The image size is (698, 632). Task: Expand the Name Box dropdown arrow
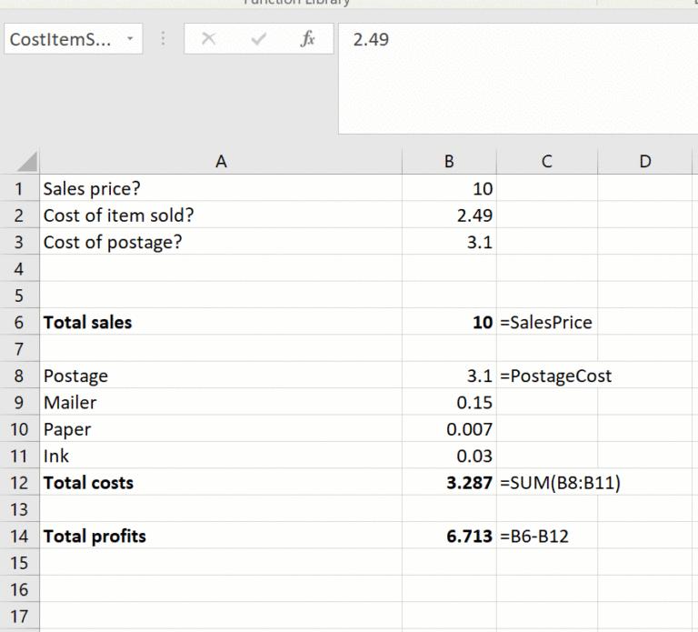(130, 40)
